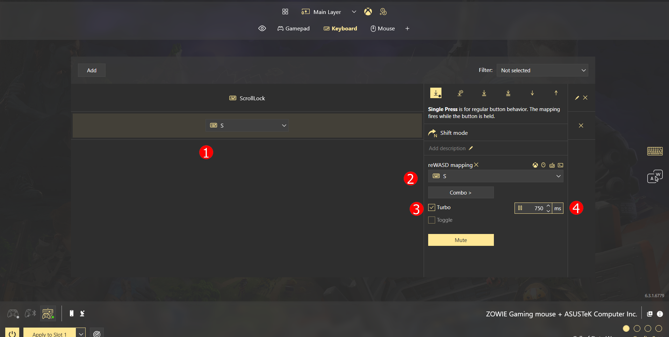Expand the Main Layer chevron
The image size is (669, 337).
[354, 12]
